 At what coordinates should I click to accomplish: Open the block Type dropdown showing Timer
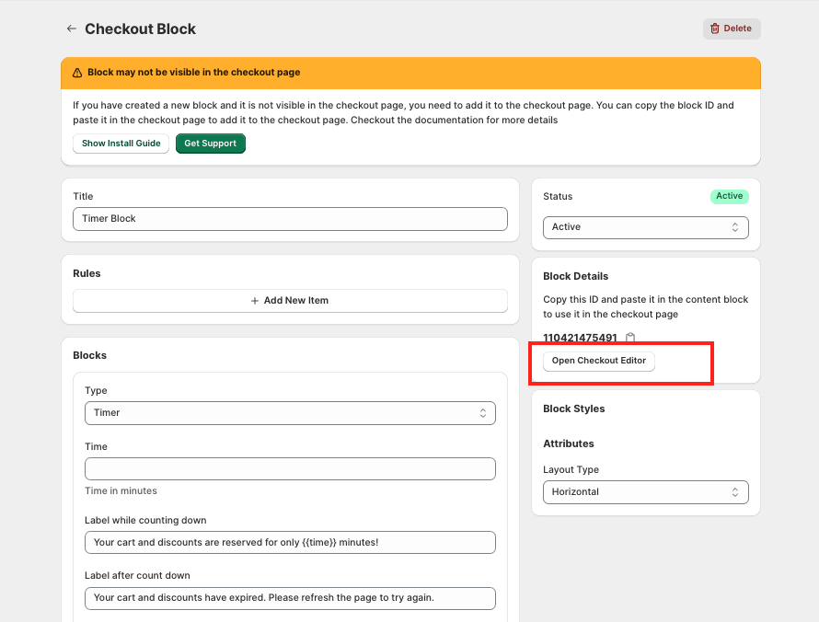point(290,413)
